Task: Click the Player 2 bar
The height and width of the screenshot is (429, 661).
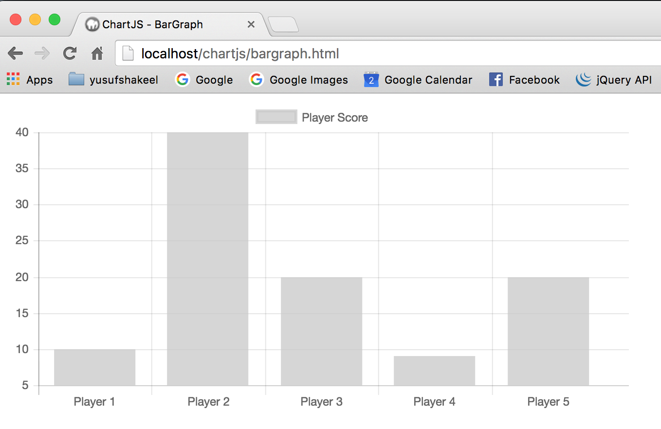Action: 208,259
